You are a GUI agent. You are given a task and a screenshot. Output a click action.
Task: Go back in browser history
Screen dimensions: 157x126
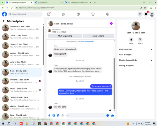click(3, 8)
